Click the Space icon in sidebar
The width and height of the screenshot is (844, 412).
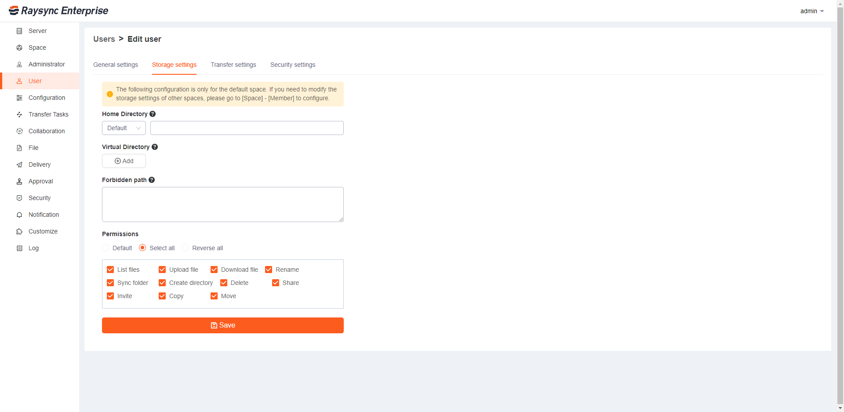(x=19, y=47)
